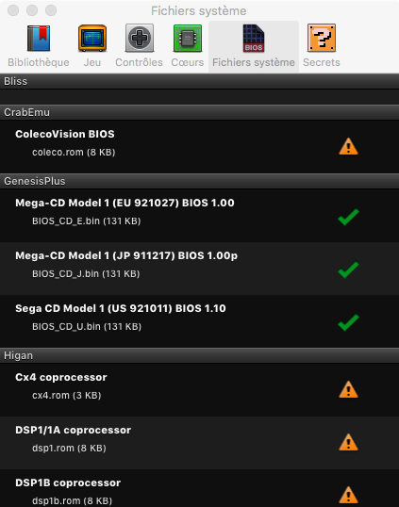Select Mega-CD Model 1 JP BIOS title
Viewport: 399px width, 507px height.
point(126,255)
